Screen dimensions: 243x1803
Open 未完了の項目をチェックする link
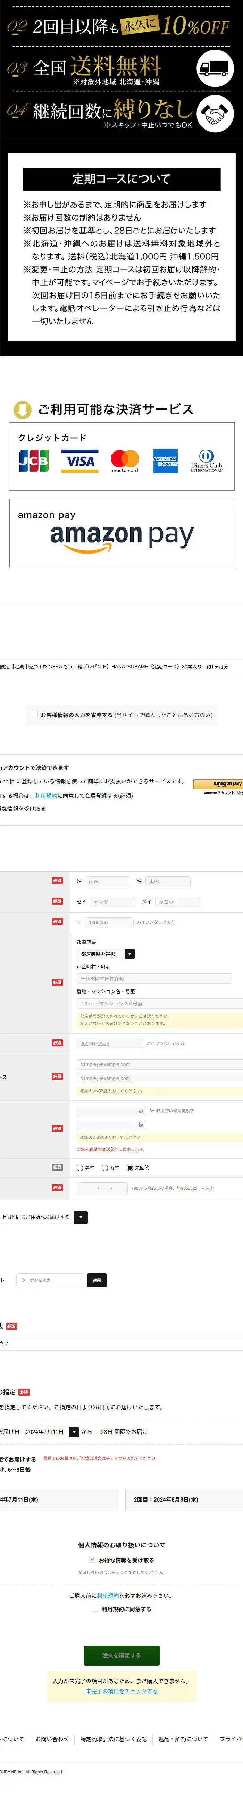(x=122, y=1691)
